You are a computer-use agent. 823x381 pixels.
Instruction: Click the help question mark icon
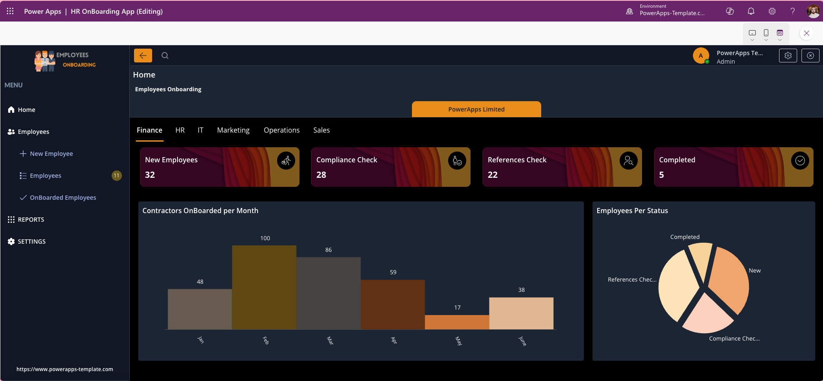[x=792, y=11]
